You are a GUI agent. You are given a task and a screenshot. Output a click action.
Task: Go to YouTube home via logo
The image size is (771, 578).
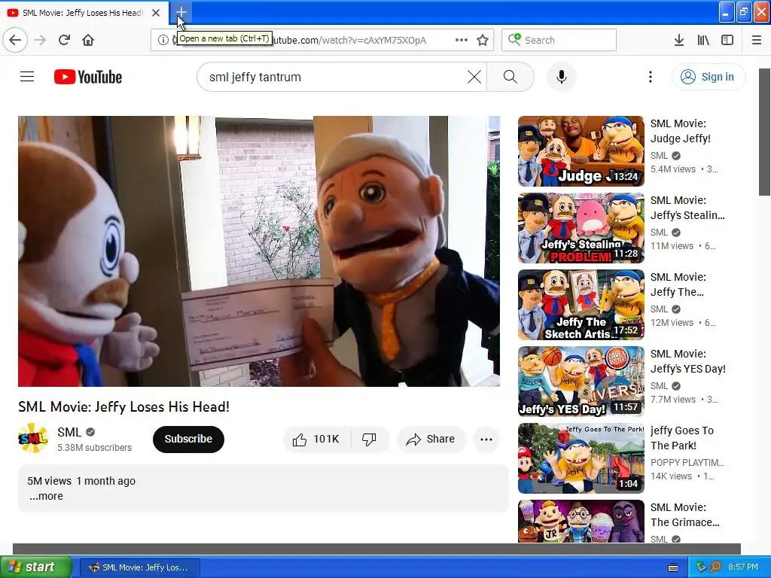point(88,77)
